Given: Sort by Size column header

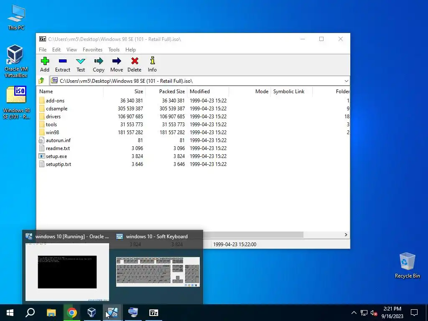Looking at the screenshot, I should [x=125, y=92].
